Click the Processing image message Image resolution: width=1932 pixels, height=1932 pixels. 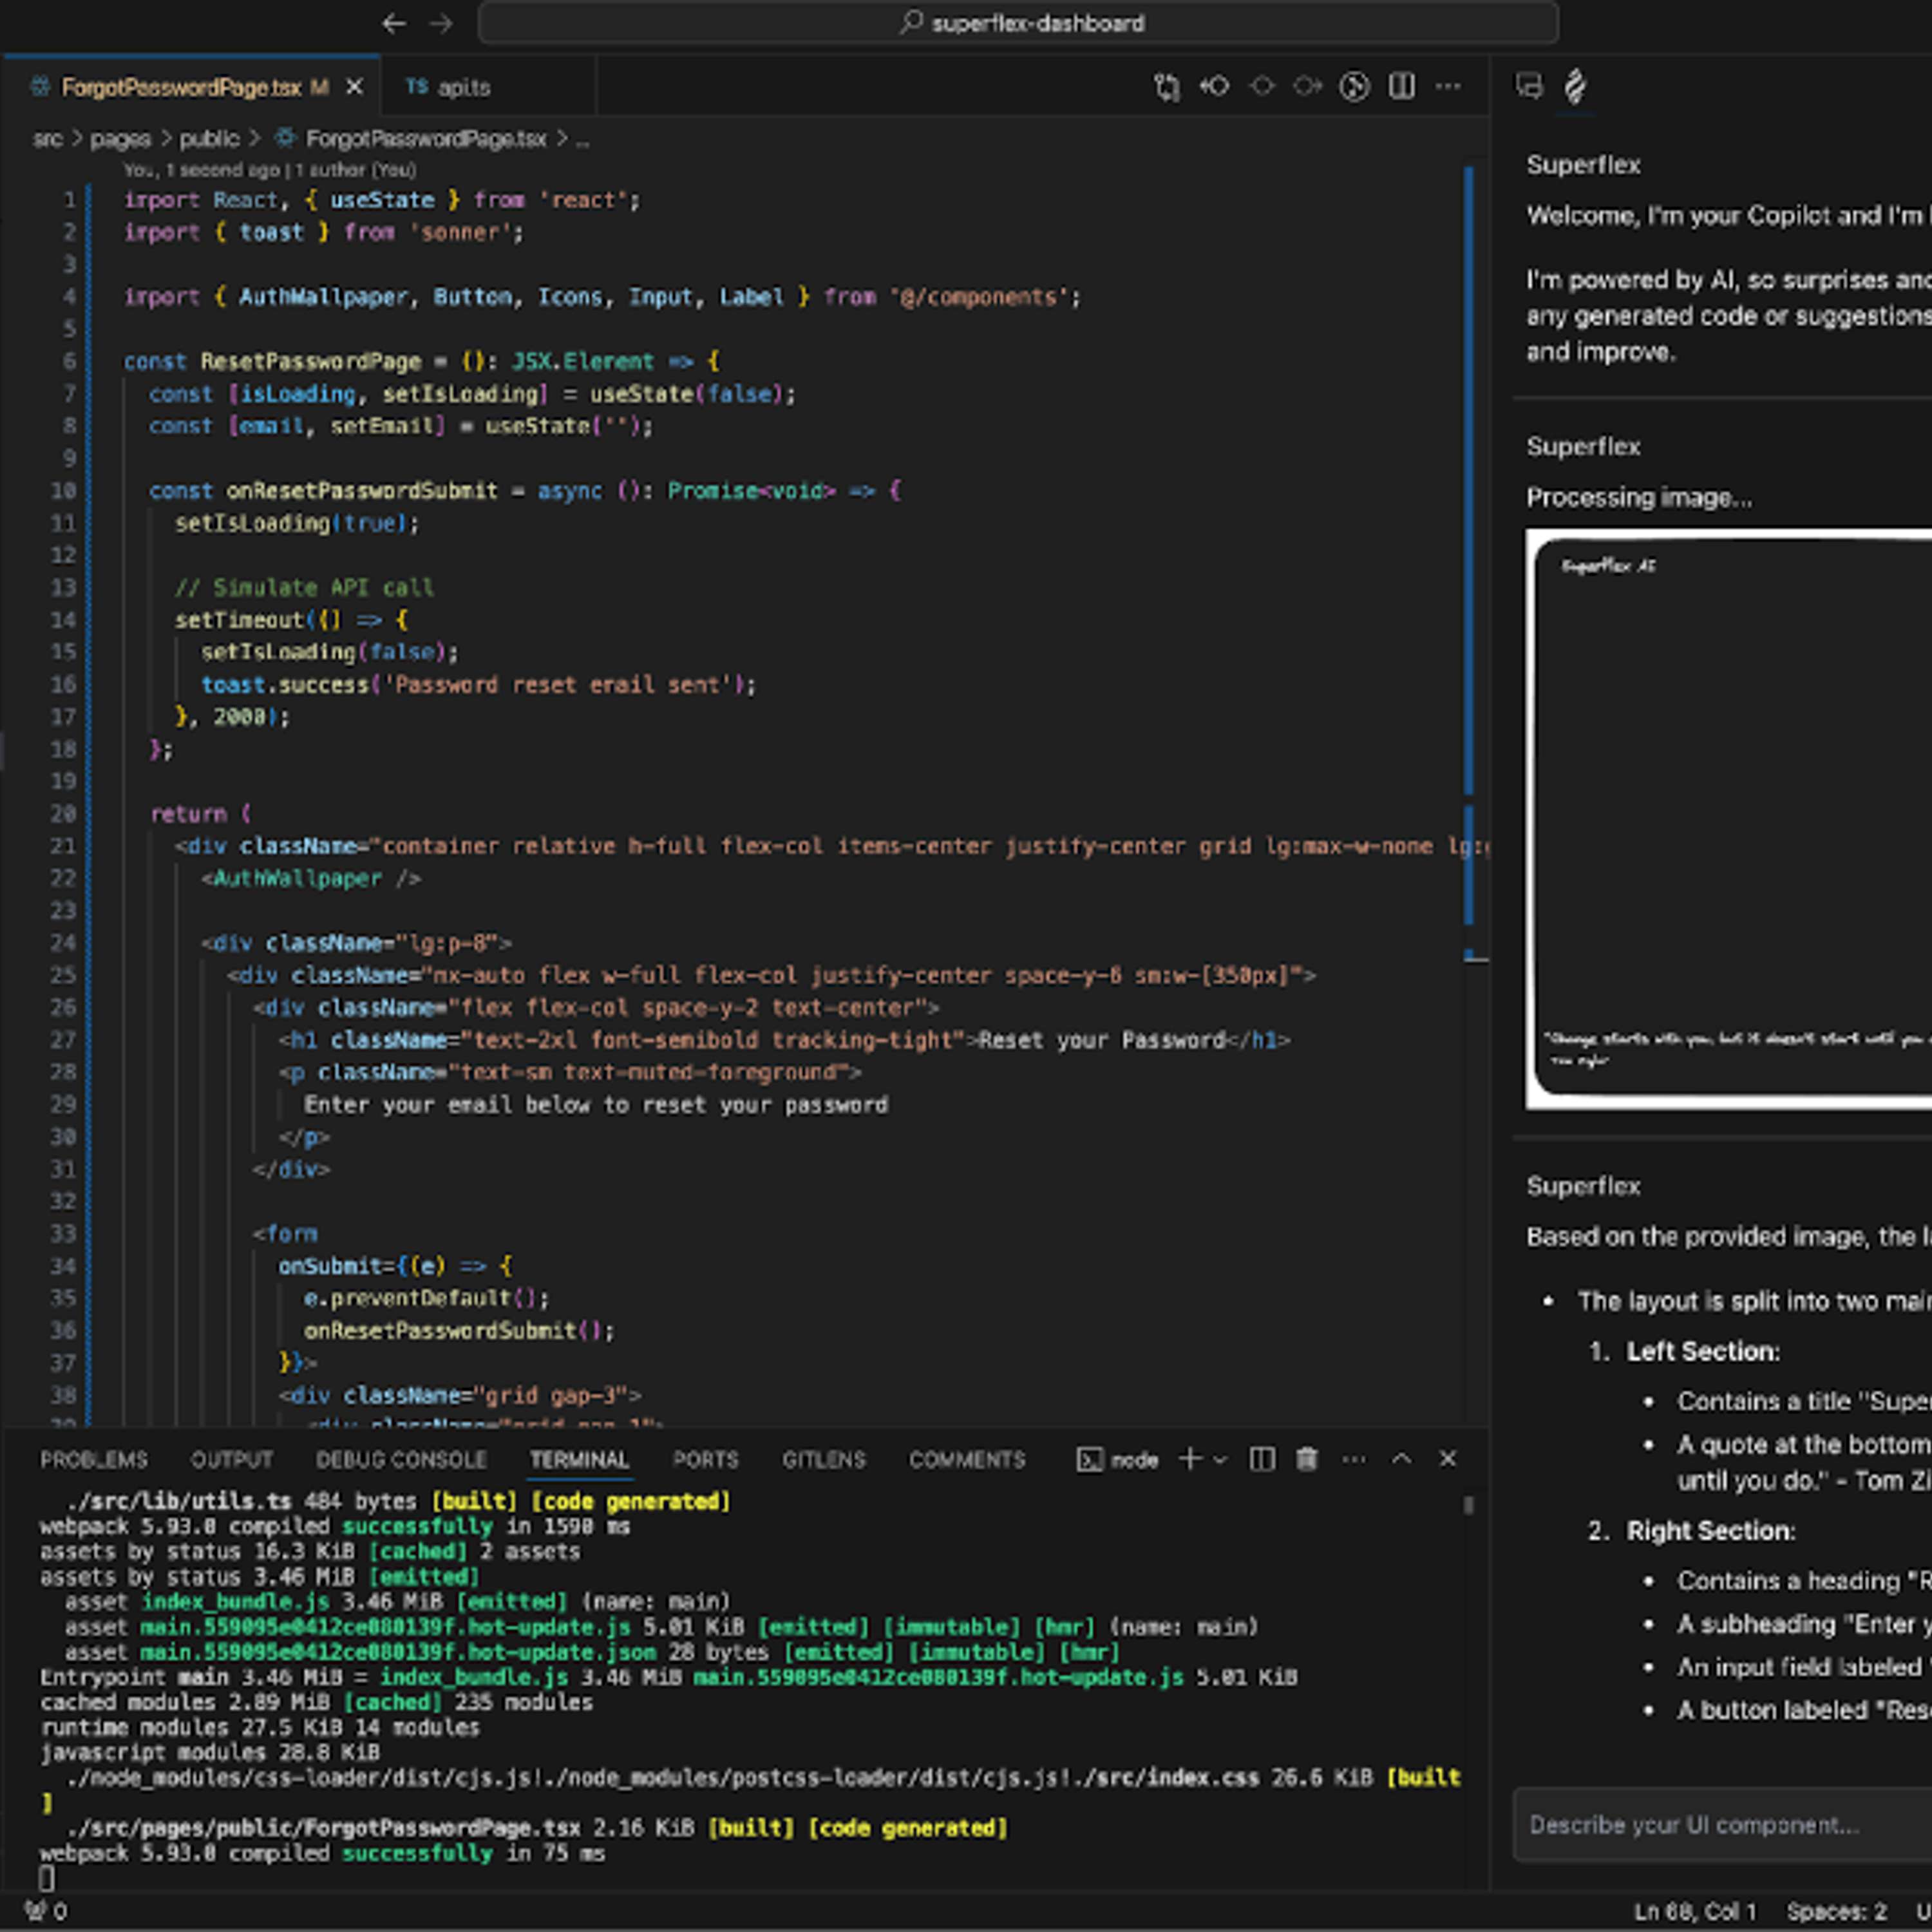(1639, 497)
